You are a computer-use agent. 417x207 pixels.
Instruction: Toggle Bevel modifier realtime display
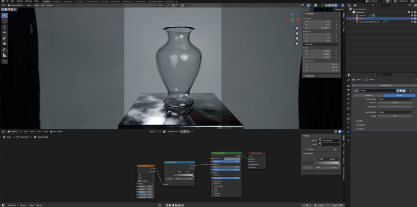click(401, 90)
